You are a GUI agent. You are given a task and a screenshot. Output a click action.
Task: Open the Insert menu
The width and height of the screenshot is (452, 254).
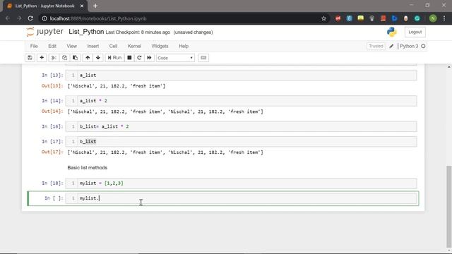(x=93, y=46)
